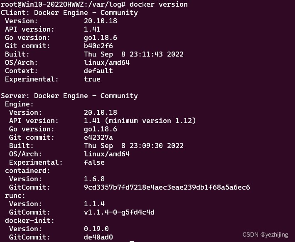
Task: Click the root@Win10-2022OHWWZ shell prompt
Action: click(62, 4)
